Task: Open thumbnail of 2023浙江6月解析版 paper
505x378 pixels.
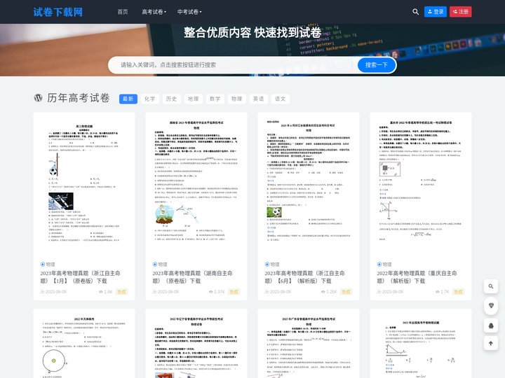Action: [x=309, y=184]
